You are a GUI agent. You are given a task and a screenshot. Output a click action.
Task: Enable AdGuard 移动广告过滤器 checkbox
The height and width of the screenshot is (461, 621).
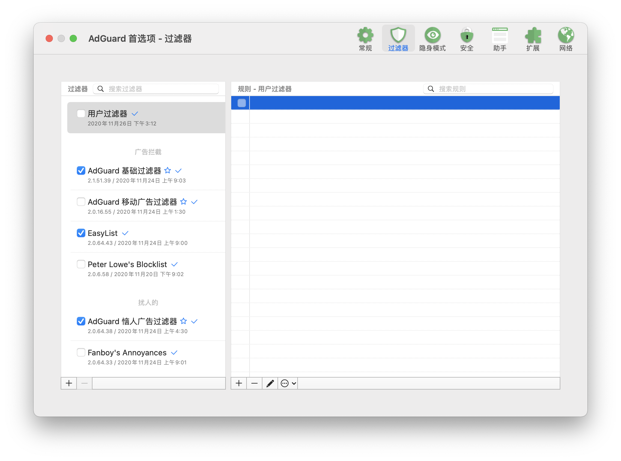click(x=81, y=202)
